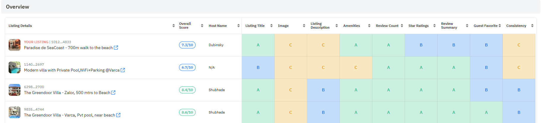Viewport: 541px width, 123px height.
Task: Click the Guest Favorite column header
Action: coord(485,26)
